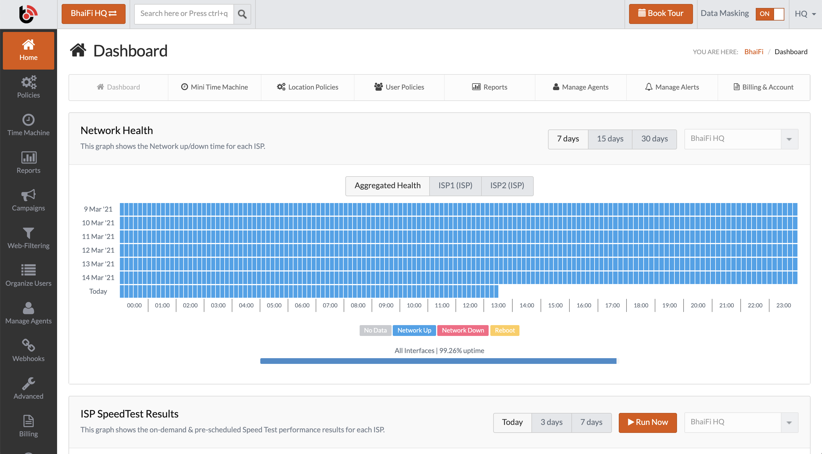
Task: Click the Book Tour button
Action: [x=660, y=14]
